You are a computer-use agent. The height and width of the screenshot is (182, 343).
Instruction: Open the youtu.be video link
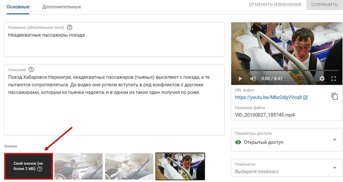point(268,98)
